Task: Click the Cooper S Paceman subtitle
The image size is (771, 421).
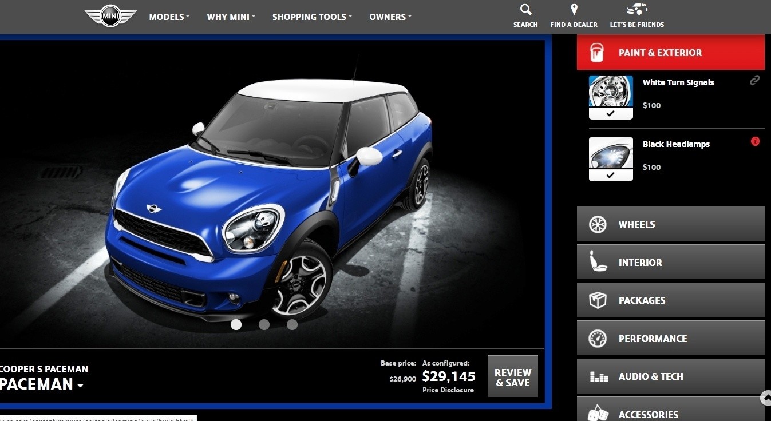Action: tap(44, 369)
